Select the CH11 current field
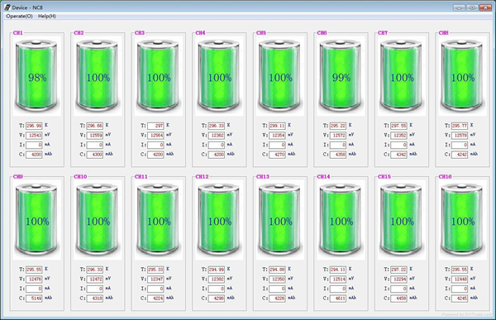The image size is (496, 320). (x=155, y=289)
